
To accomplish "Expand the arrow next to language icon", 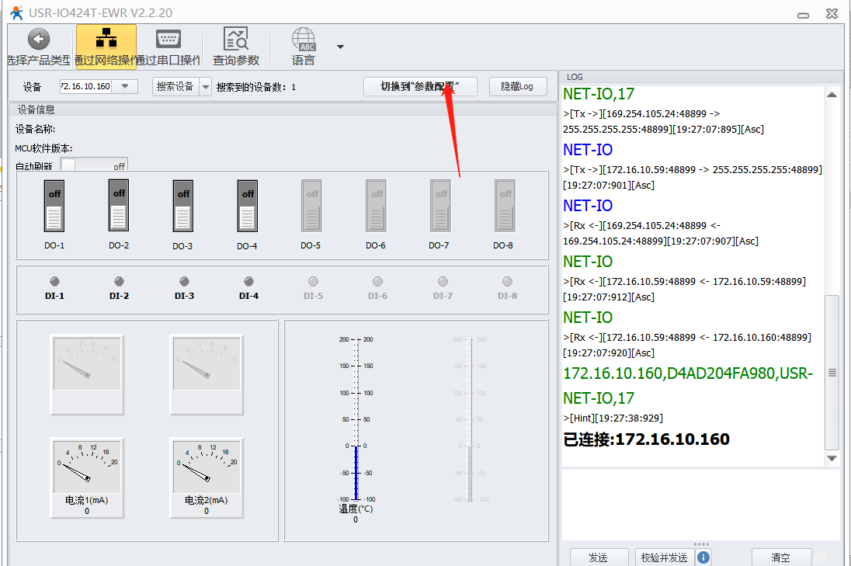I will (x=340, y=47).
